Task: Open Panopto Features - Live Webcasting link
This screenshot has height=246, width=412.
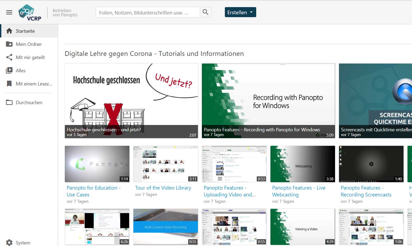Action: tap(299, 191)
